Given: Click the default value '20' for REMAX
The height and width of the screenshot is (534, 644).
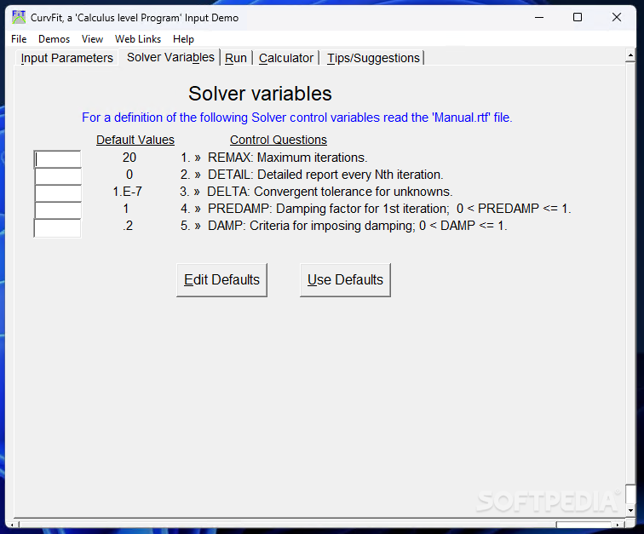Looking at the screenshot, I should click(129, 158).
